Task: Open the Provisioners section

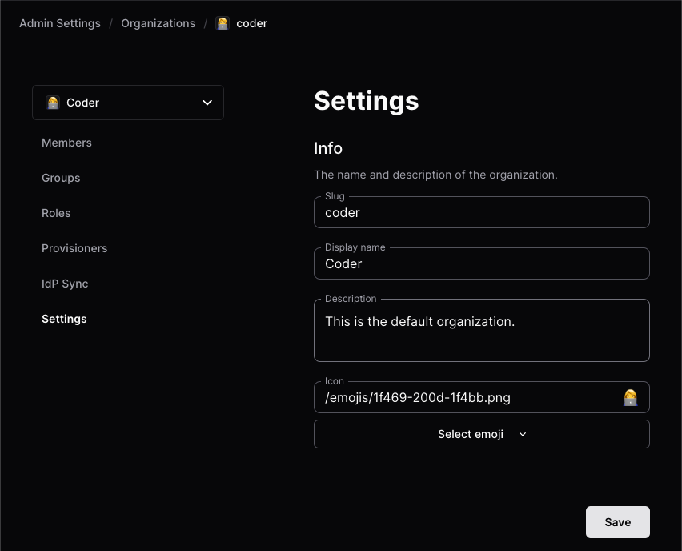Action: coord(74,248)
